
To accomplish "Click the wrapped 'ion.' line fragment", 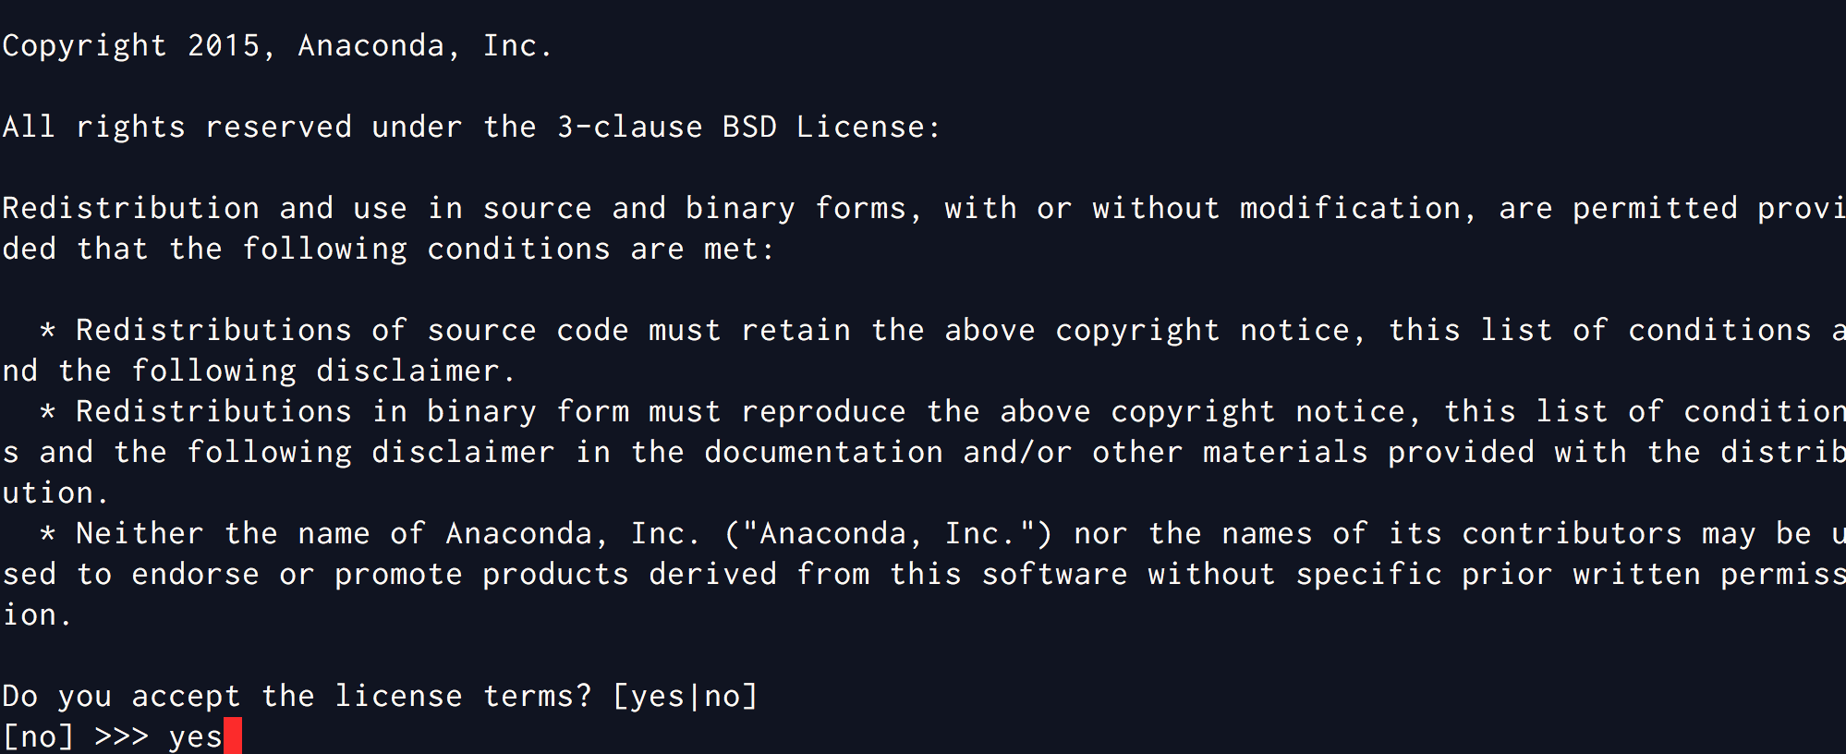I will point(37,614).
